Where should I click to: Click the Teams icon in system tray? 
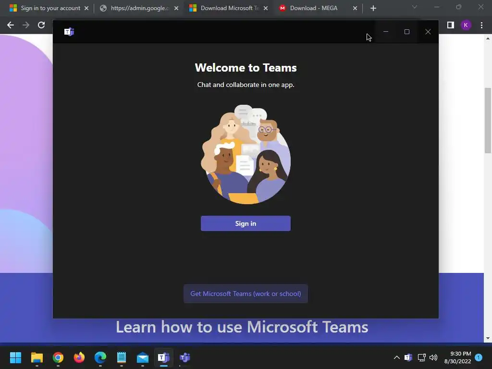[x=408, y=357]
